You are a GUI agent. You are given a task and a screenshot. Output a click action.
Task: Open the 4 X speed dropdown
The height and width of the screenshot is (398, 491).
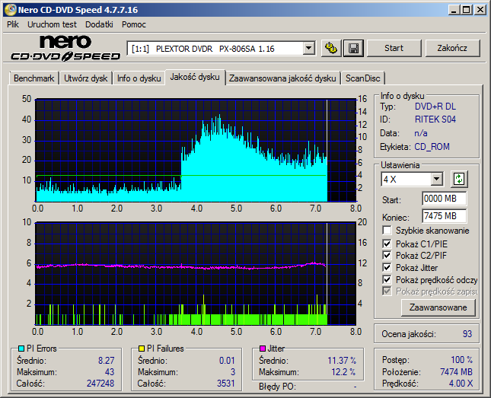(436, 179)
